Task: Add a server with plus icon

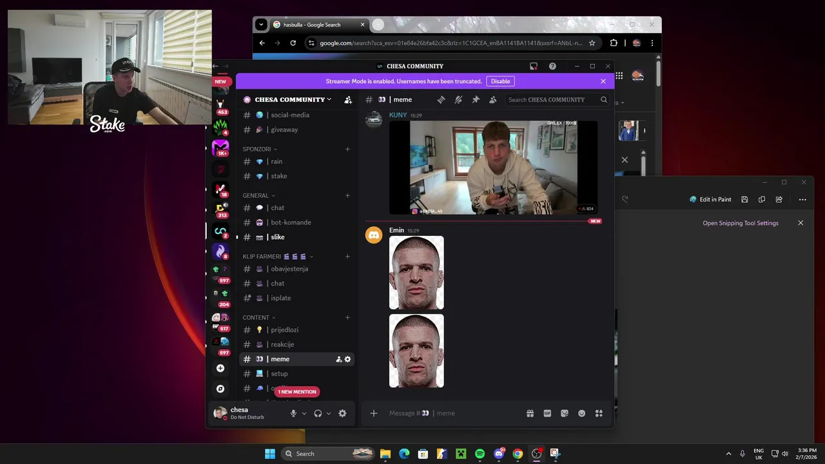Action: pyautogui.click(x=220, y=368)
